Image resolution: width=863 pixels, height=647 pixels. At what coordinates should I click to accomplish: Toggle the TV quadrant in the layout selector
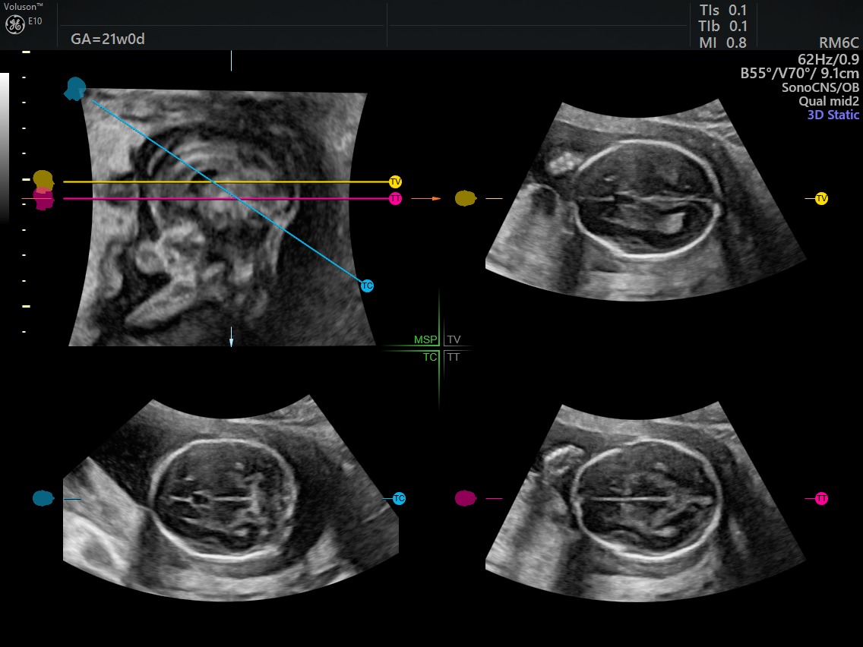click(454, 339)
